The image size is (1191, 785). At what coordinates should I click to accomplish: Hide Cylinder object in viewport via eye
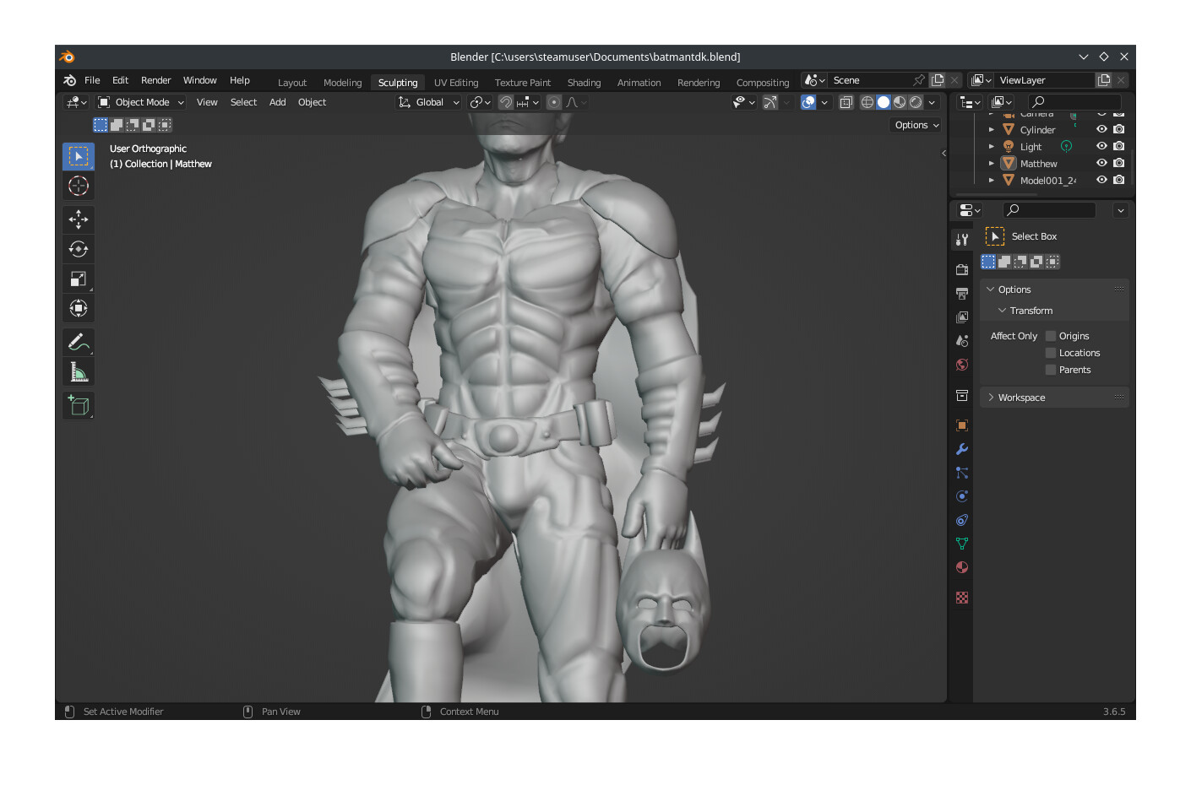coord(1101,129)
